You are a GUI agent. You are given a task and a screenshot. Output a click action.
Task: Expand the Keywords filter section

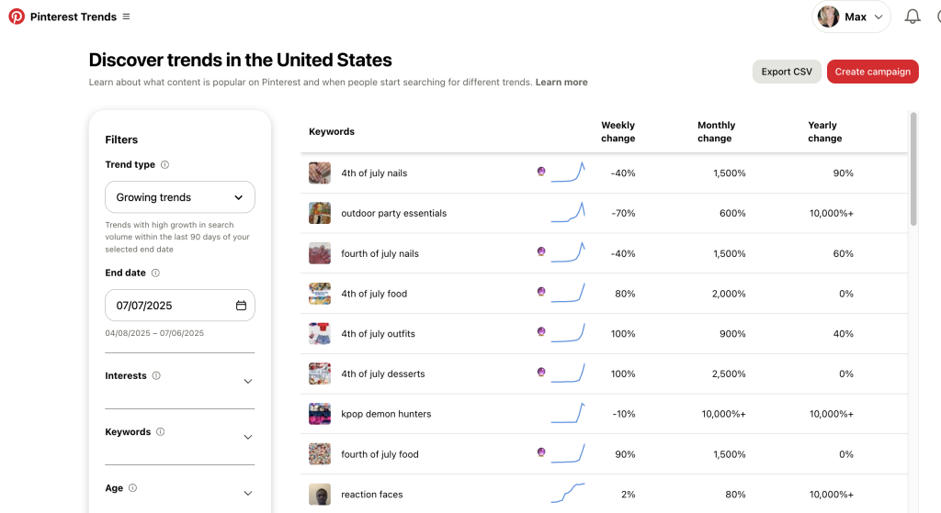[x=247, y=437]
